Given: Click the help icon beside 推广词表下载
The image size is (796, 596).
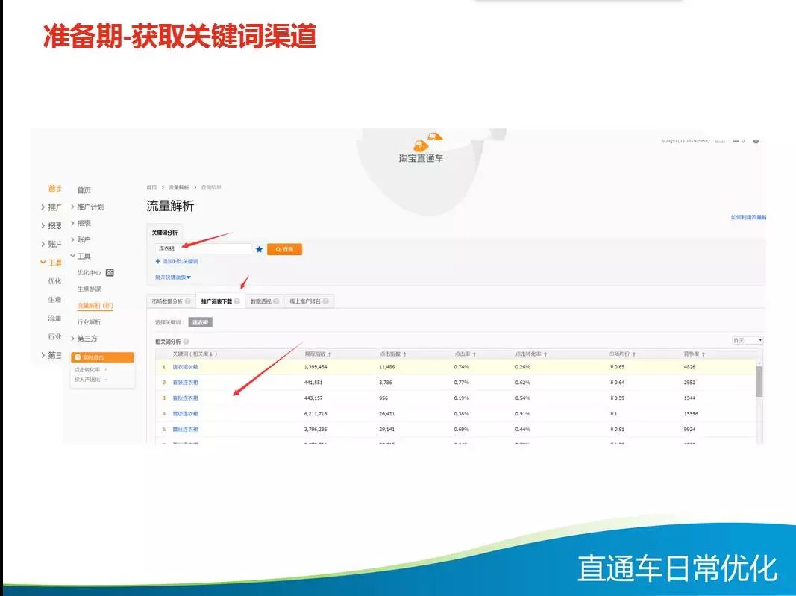Looking at the screenshot, I should click(237, 301).
